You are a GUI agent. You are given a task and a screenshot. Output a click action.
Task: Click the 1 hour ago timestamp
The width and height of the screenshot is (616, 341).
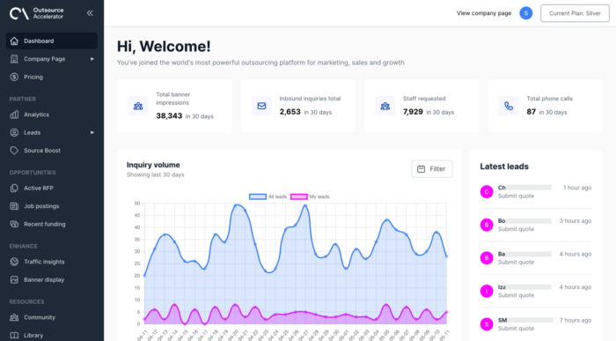click(577, 188)
